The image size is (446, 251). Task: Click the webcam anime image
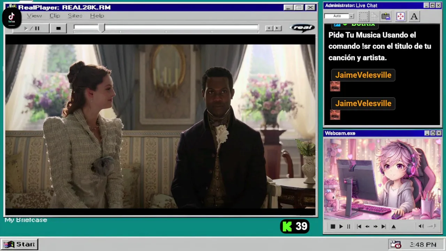tap(382, 179)
